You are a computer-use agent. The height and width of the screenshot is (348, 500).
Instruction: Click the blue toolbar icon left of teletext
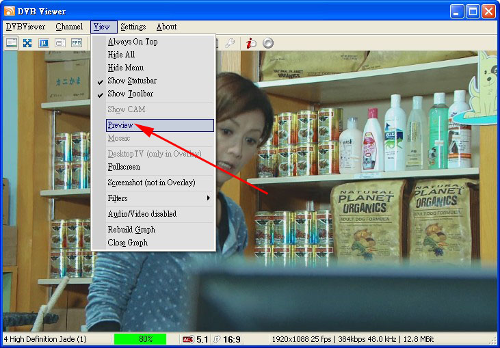click(44, 42)
